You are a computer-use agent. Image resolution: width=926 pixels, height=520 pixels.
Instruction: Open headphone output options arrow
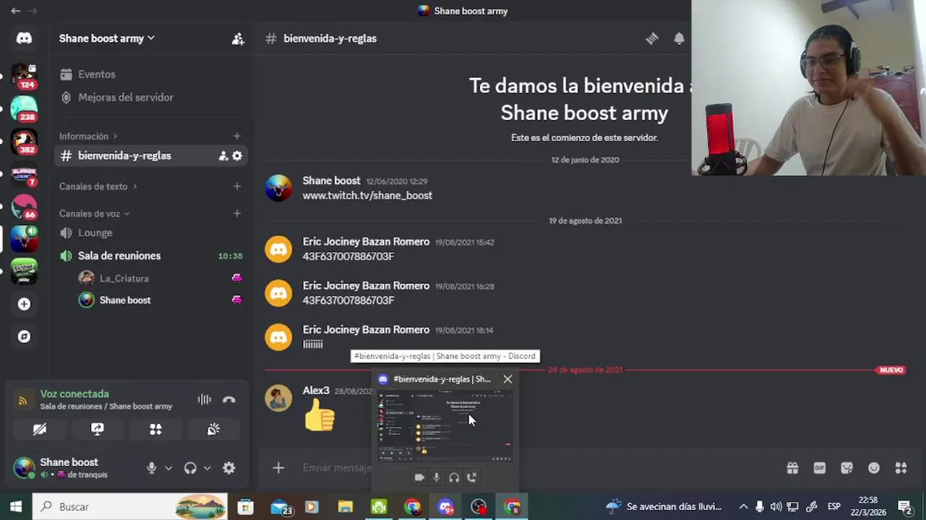(207, 468)
